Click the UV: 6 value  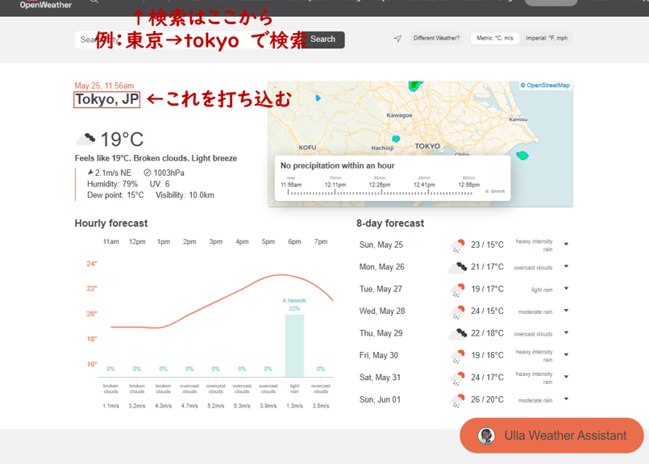point(160,184)
